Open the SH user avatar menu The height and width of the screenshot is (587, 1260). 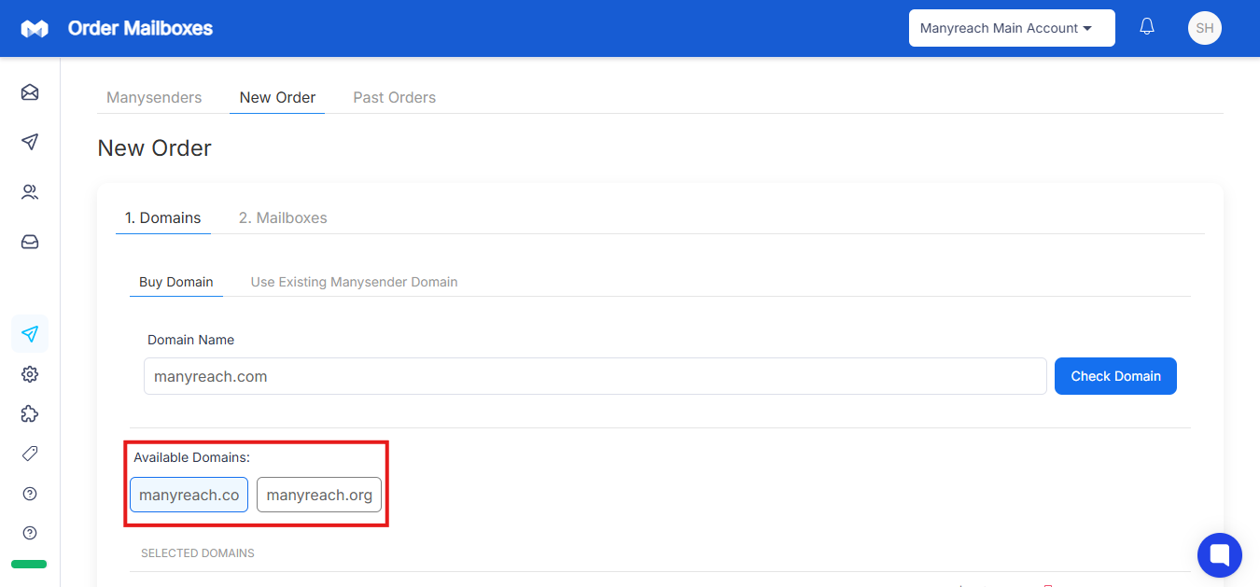pyautogui.click(x=1204, y=28)
